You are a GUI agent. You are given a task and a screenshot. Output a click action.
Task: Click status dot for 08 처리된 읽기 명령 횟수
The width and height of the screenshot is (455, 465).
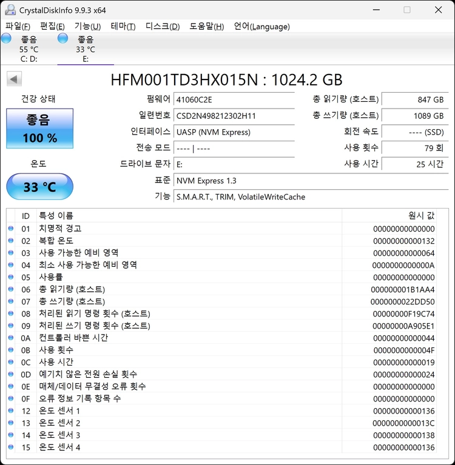[11, 313]
